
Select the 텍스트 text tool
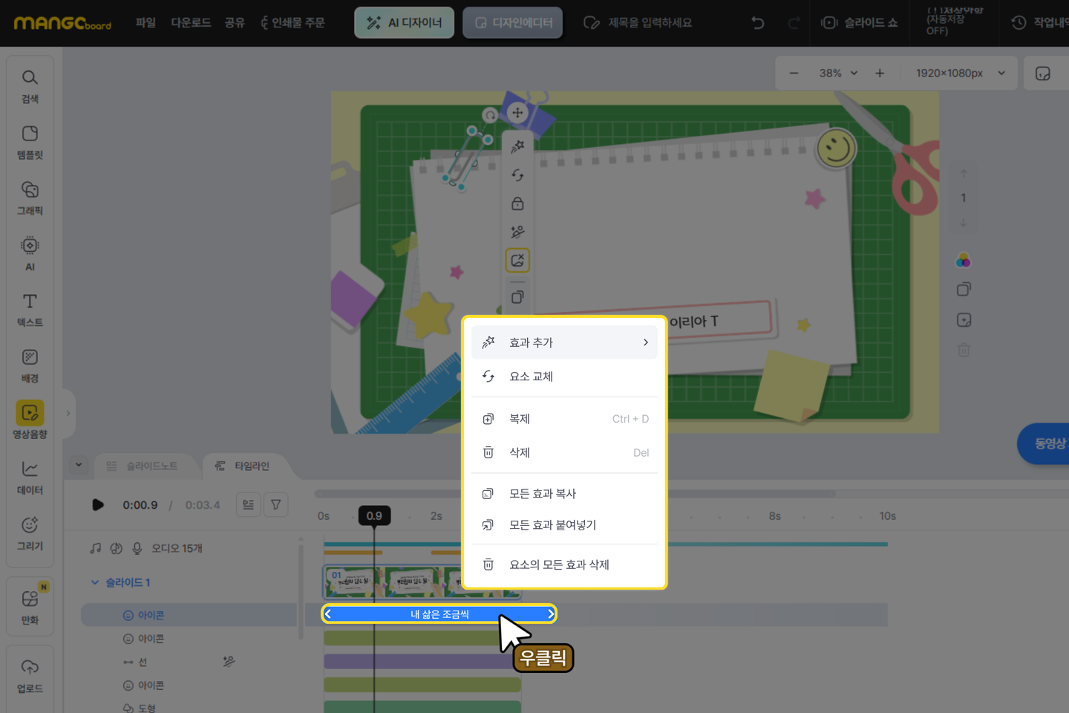tap(30, 309)
